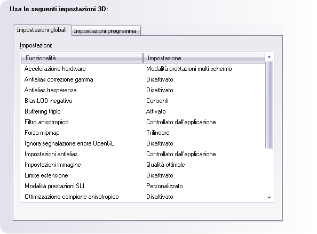Select Ignora segnalazione errore OpenGL row
This screenshot has width=317, height=234.
point(143,143)
